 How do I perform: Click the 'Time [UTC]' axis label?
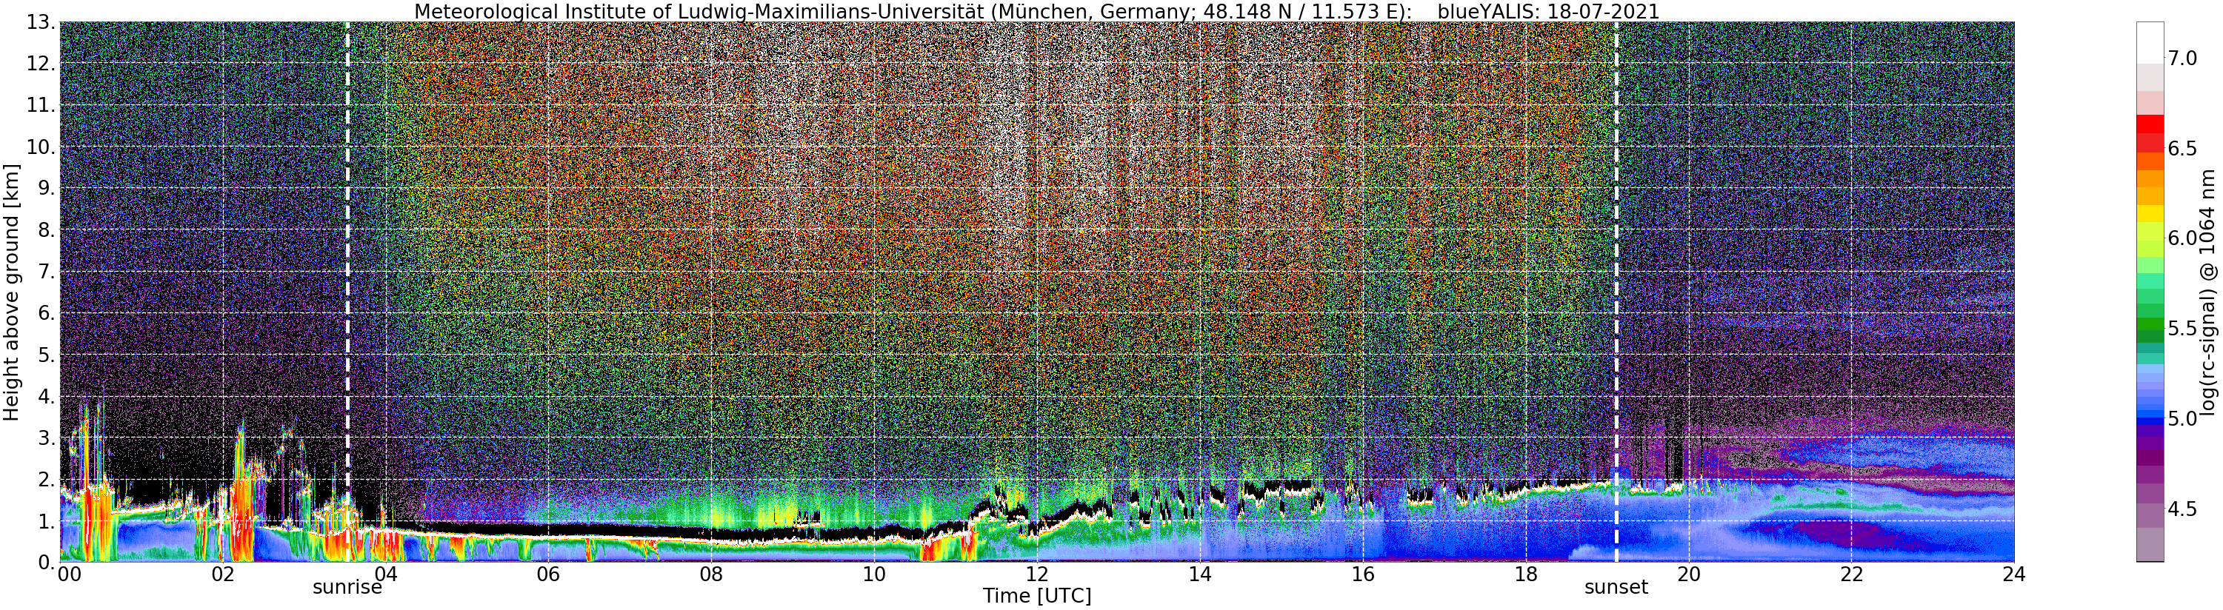(x=1036, y=596)
